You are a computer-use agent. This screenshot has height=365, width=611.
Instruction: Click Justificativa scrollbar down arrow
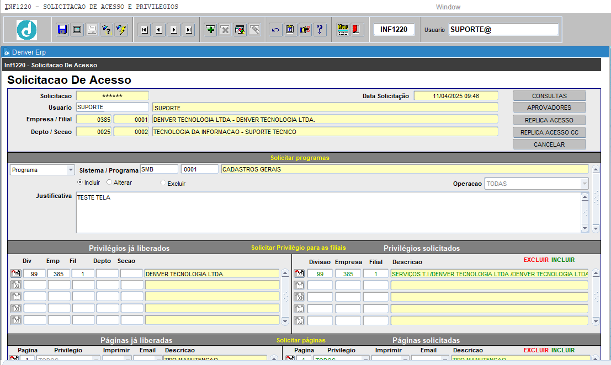point(585,228)
